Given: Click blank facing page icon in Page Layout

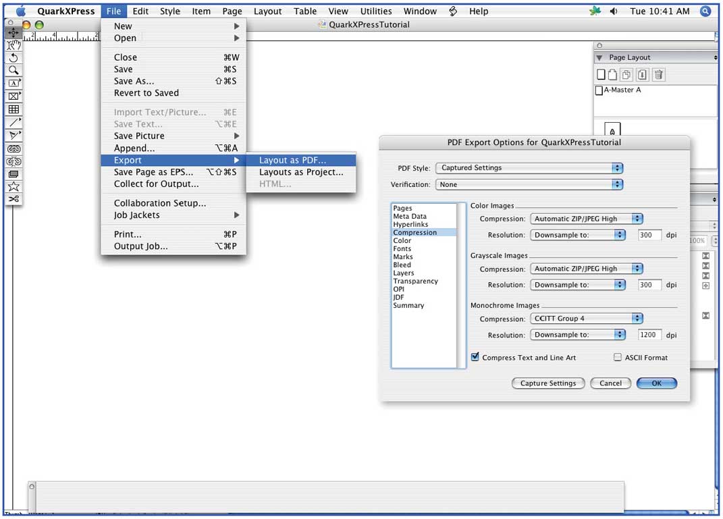Looking at the screenshot, I should click(612, 74).
